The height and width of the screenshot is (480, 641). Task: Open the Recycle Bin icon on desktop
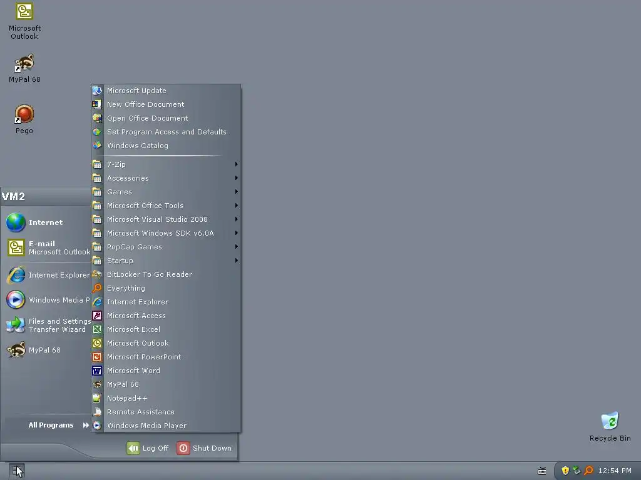[x=610, y=421]
